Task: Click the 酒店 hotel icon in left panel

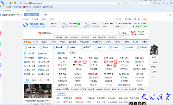Action: (39, 74)
